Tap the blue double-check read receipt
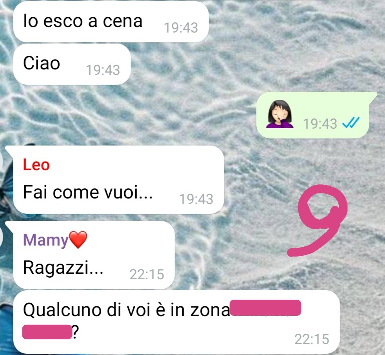 pyautogui.click(x=351, y=123)
